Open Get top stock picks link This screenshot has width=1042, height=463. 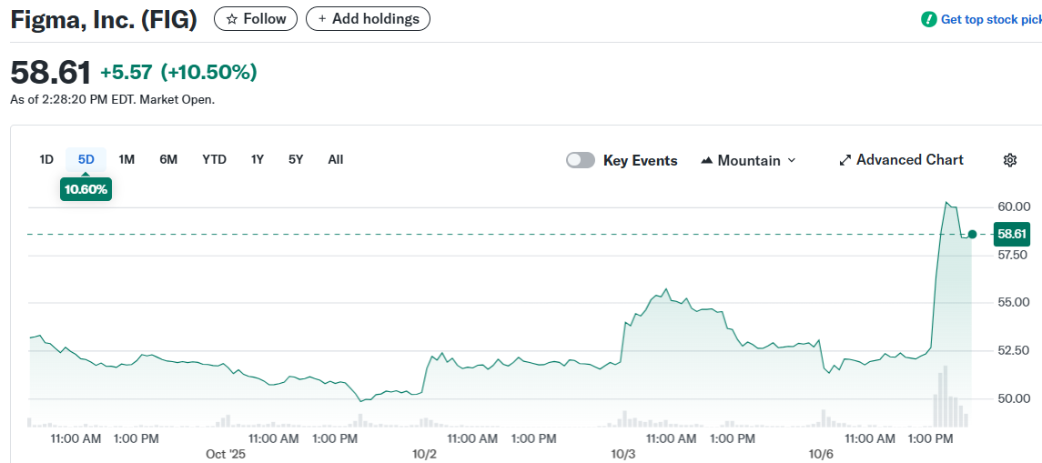990,19
